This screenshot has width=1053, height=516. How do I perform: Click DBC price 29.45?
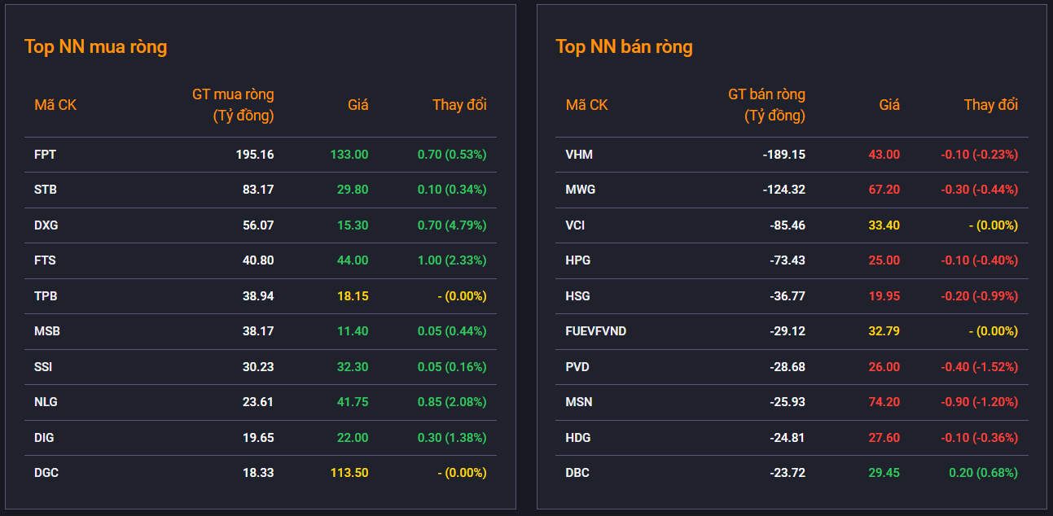tap(884, 473)
